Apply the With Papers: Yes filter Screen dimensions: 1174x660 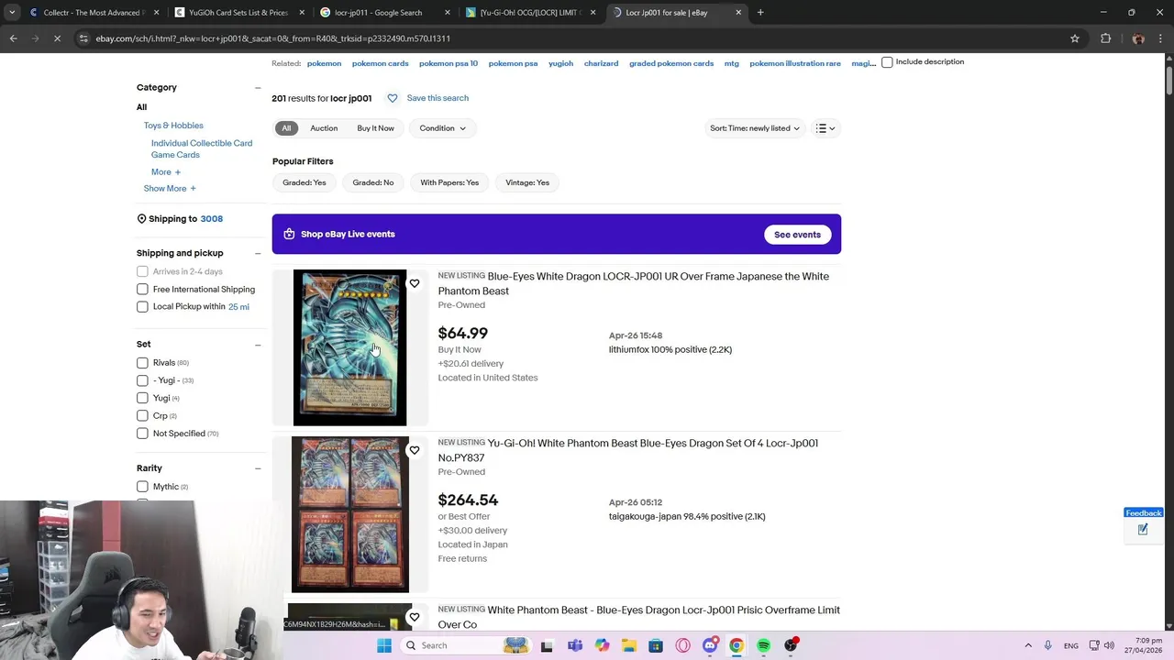(x=449, y=182)
